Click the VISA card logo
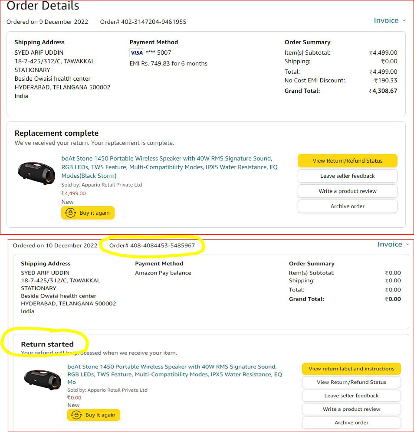The width and height of the screenshot is (414, 432). coord(136,53)
